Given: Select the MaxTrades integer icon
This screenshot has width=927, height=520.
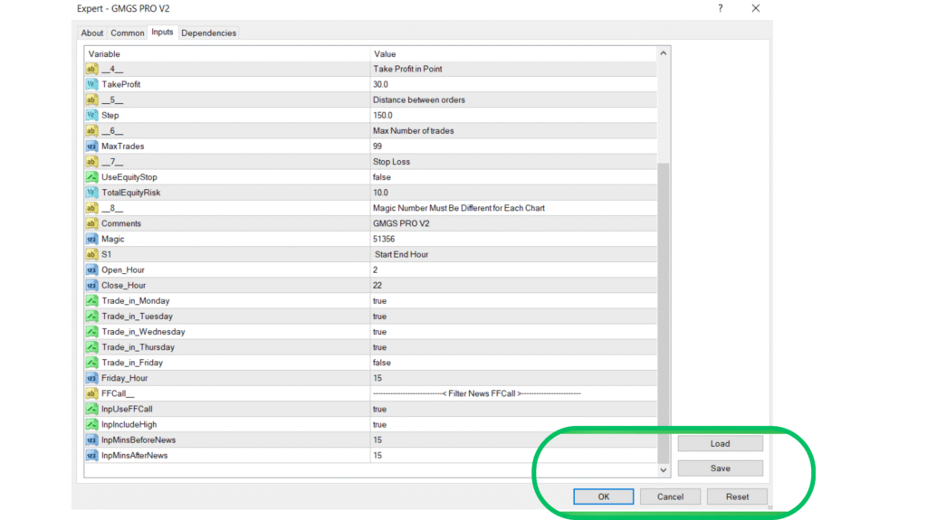Looking at the screenshot, I should tap(91, 146).
